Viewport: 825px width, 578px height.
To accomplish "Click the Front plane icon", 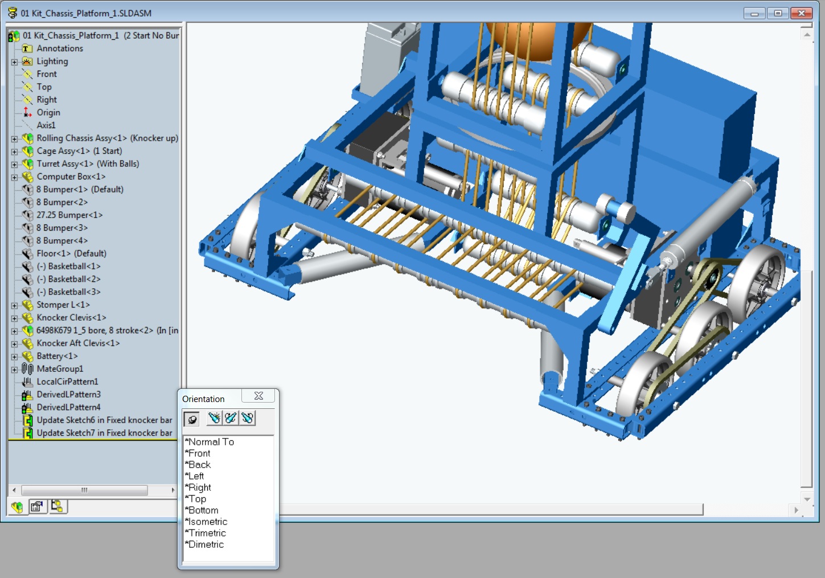I will click(27, 74).
